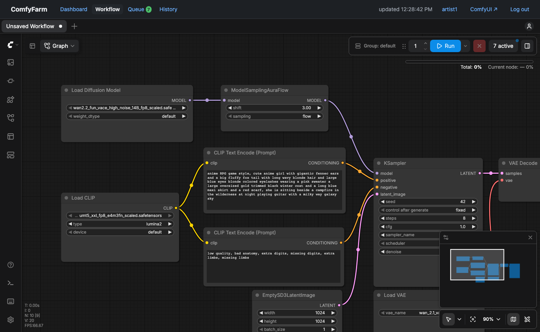Open the node connector sidebar icon
The width and height of the screenshot is (540, 332).
[x=11, y=81]
